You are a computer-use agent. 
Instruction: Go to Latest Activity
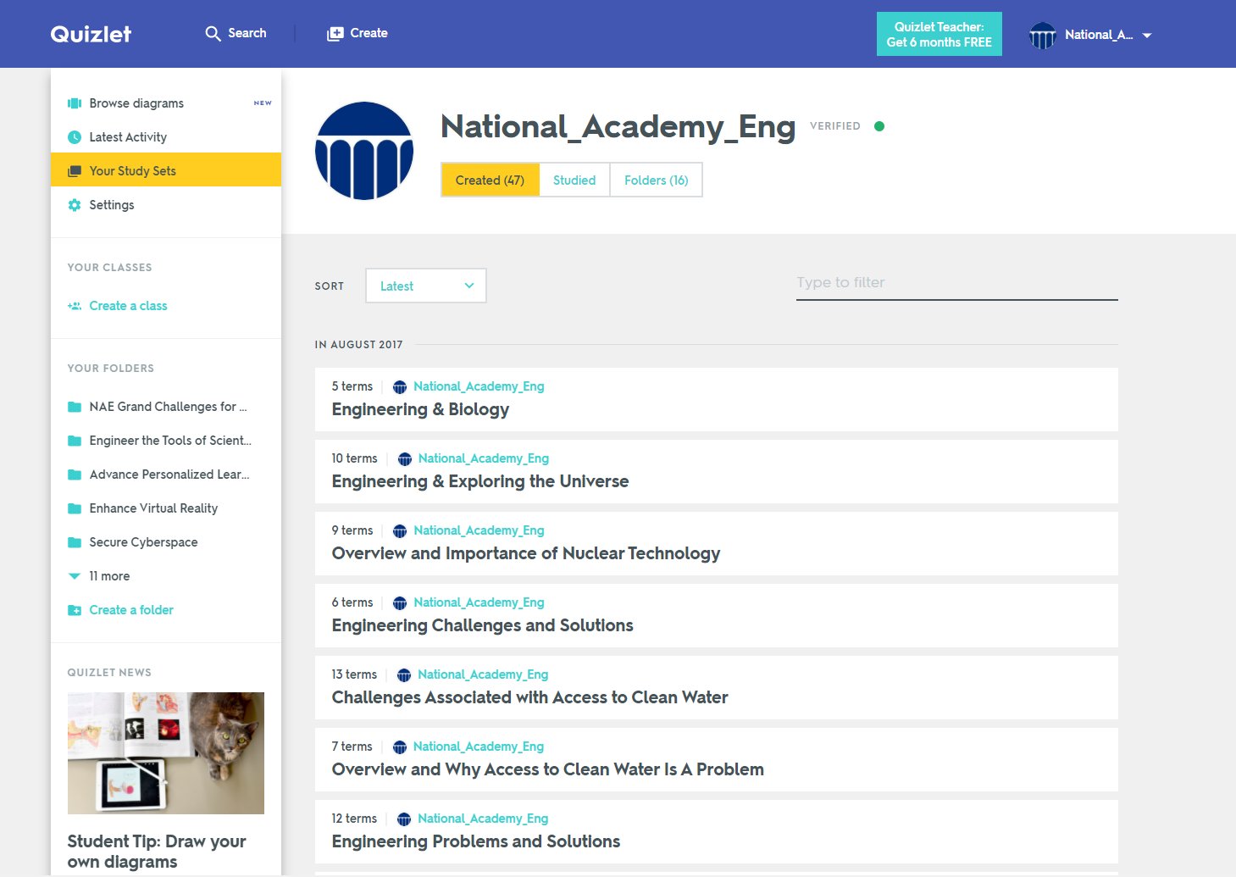[166, 137]
